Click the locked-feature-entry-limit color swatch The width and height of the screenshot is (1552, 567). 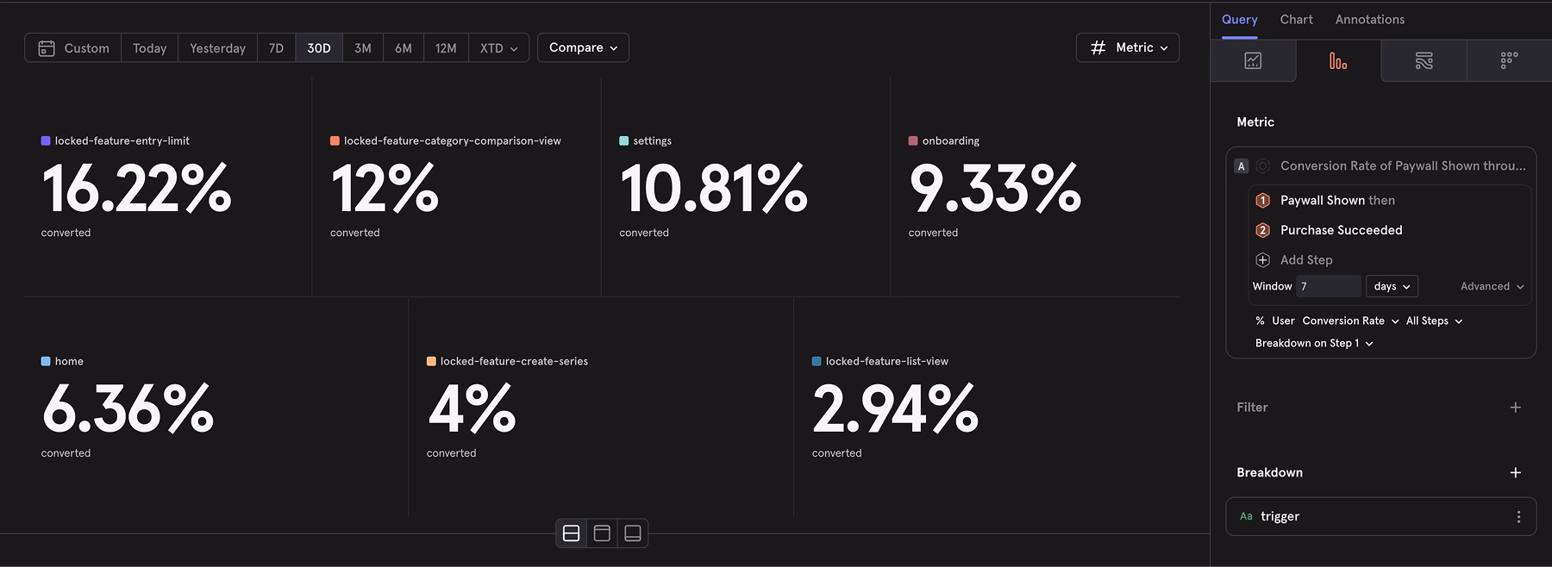(46, 140)
